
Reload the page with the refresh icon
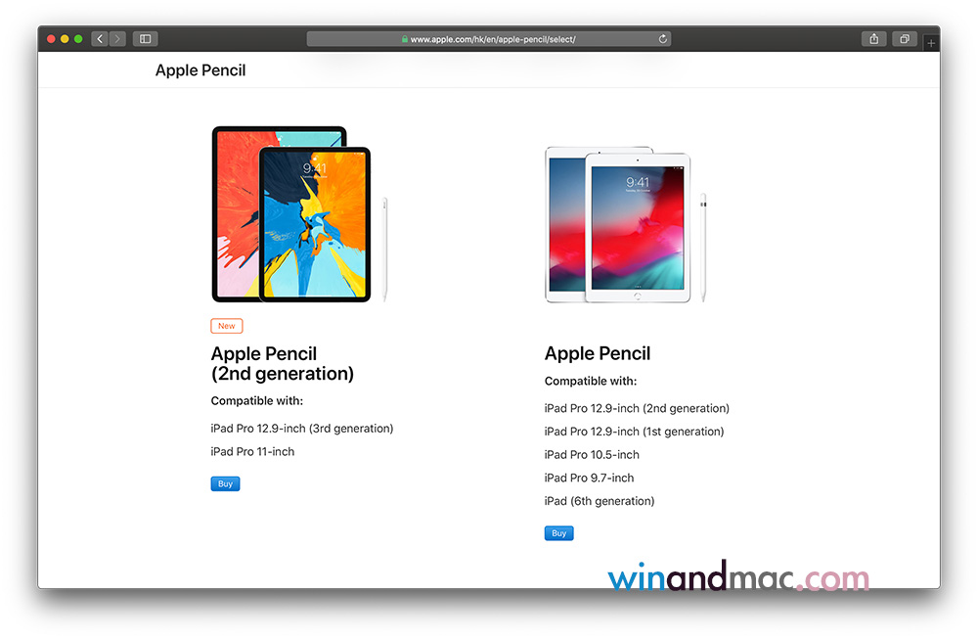(x=662, y=39)
